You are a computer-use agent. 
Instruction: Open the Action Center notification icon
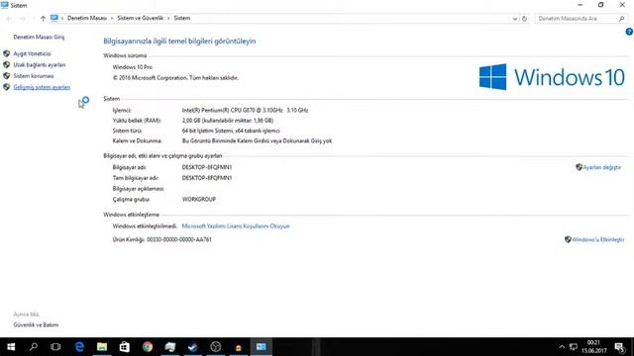coord(620,347)
